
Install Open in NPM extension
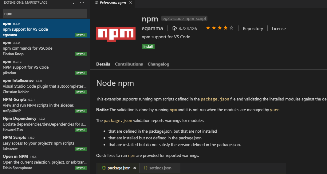point(81,168)
